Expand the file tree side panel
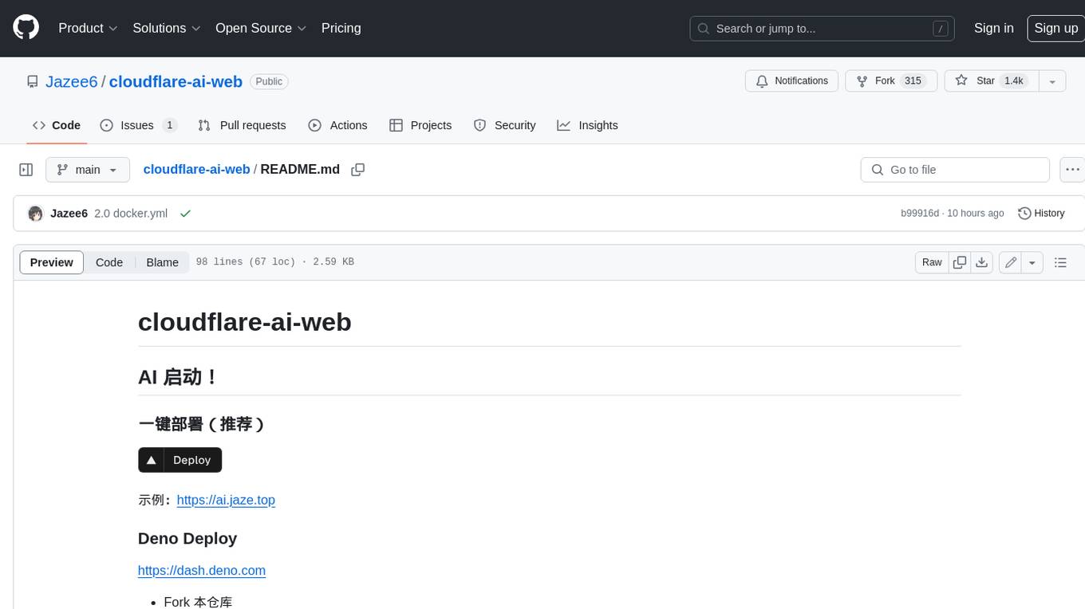The width and height of the screenshot is (1085, 609). coord(26,170)
